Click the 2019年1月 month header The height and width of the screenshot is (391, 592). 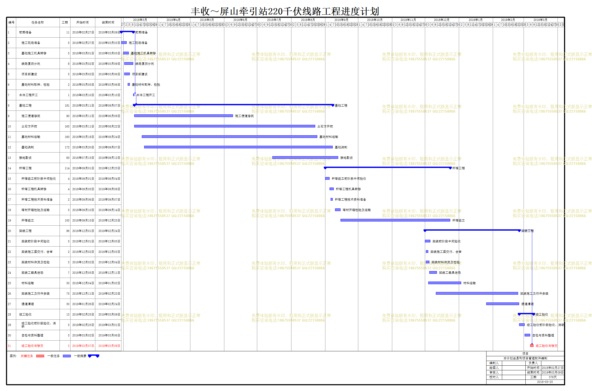[x=476, y=20]
